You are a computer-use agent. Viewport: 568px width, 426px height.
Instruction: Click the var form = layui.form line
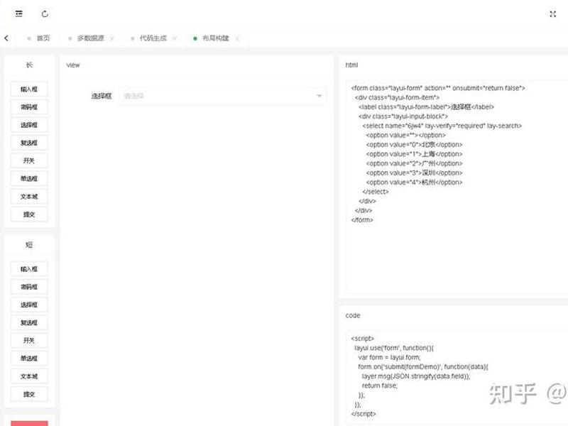pos(389,357)
